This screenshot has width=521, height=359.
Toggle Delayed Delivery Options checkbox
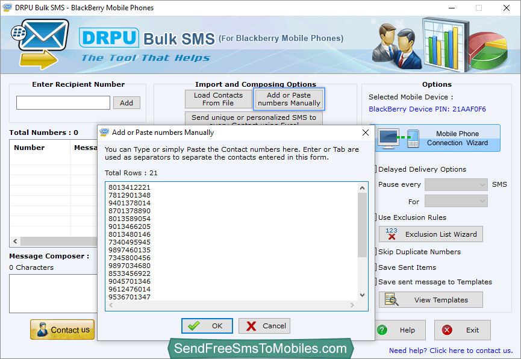click(x=375, y=169)
